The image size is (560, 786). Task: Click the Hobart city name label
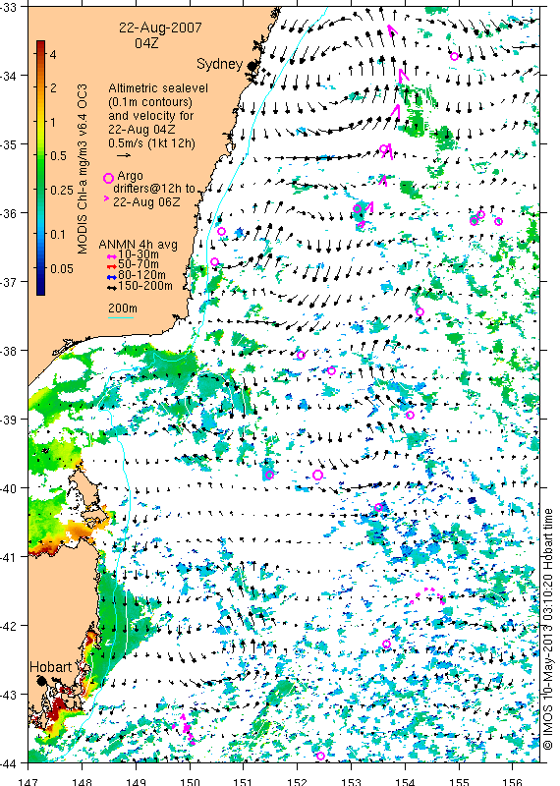tap(51, 667)
